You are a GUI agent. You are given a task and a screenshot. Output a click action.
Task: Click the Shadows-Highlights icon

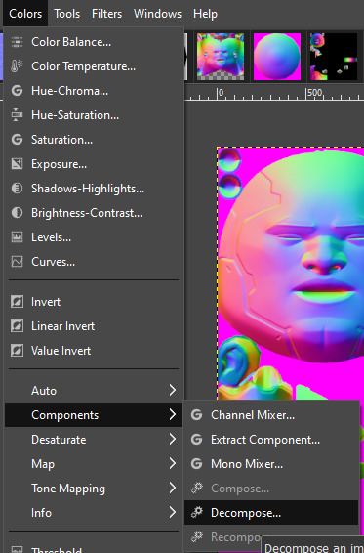coord(17,189)
